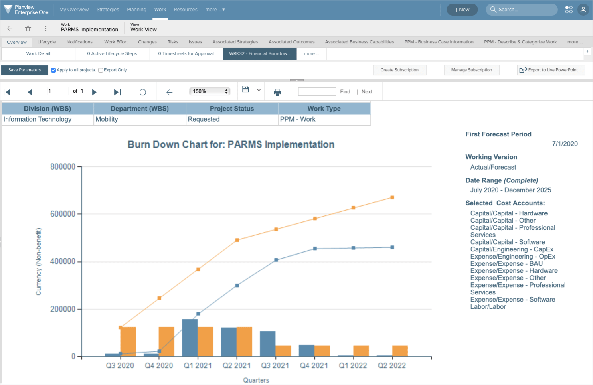Viewport: 593px width, 385px height.
Task: Go to previous report page
Action: coord(30,92)
